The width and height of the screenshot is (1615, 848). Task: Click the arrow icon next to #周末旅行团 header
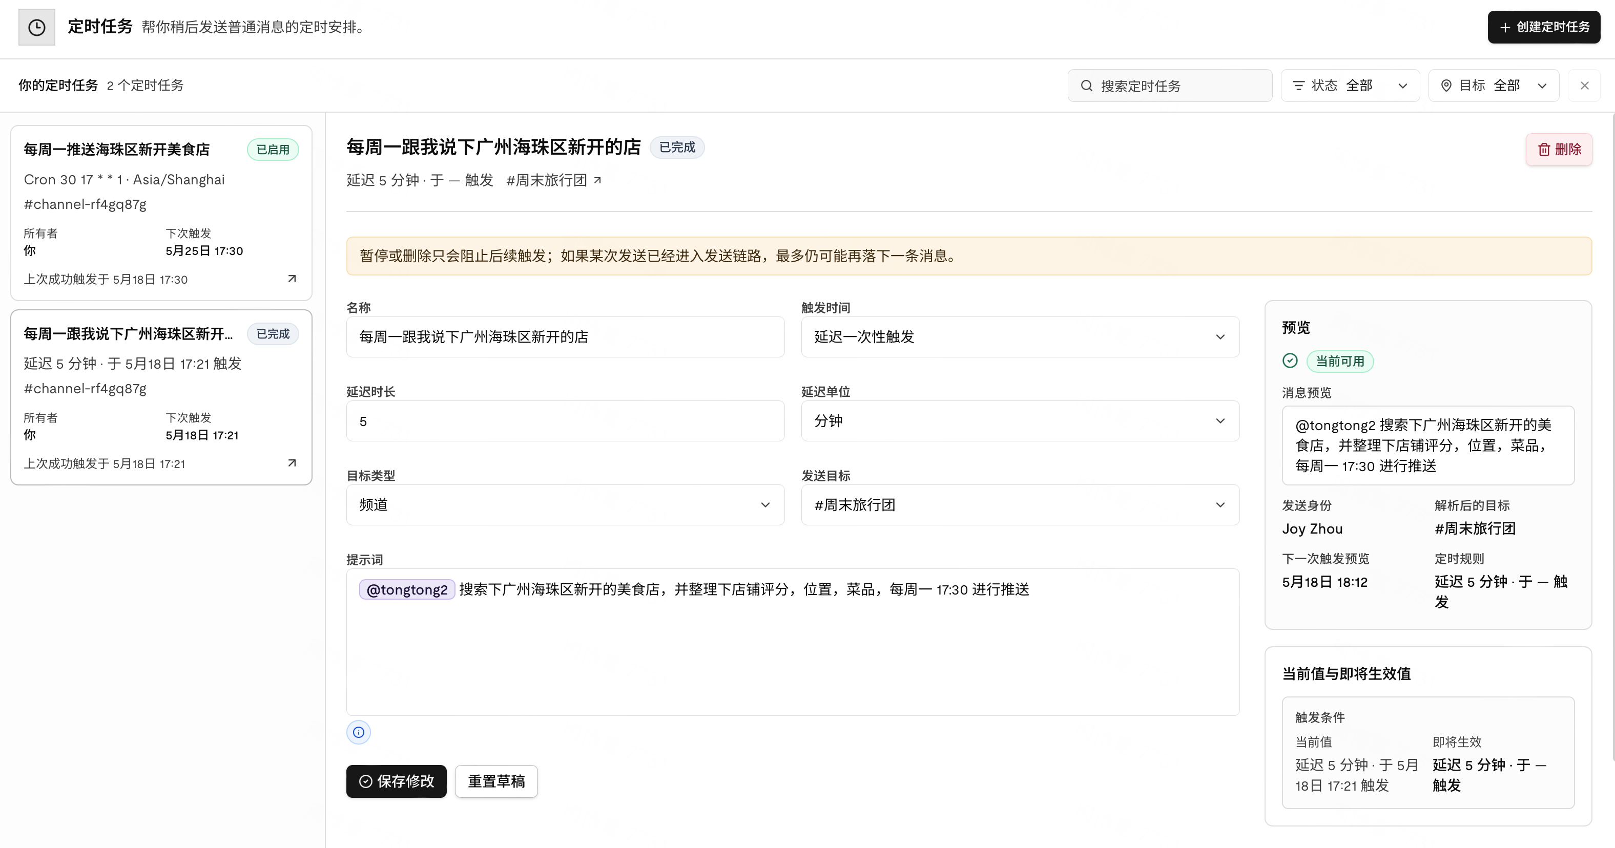(597, 180)
